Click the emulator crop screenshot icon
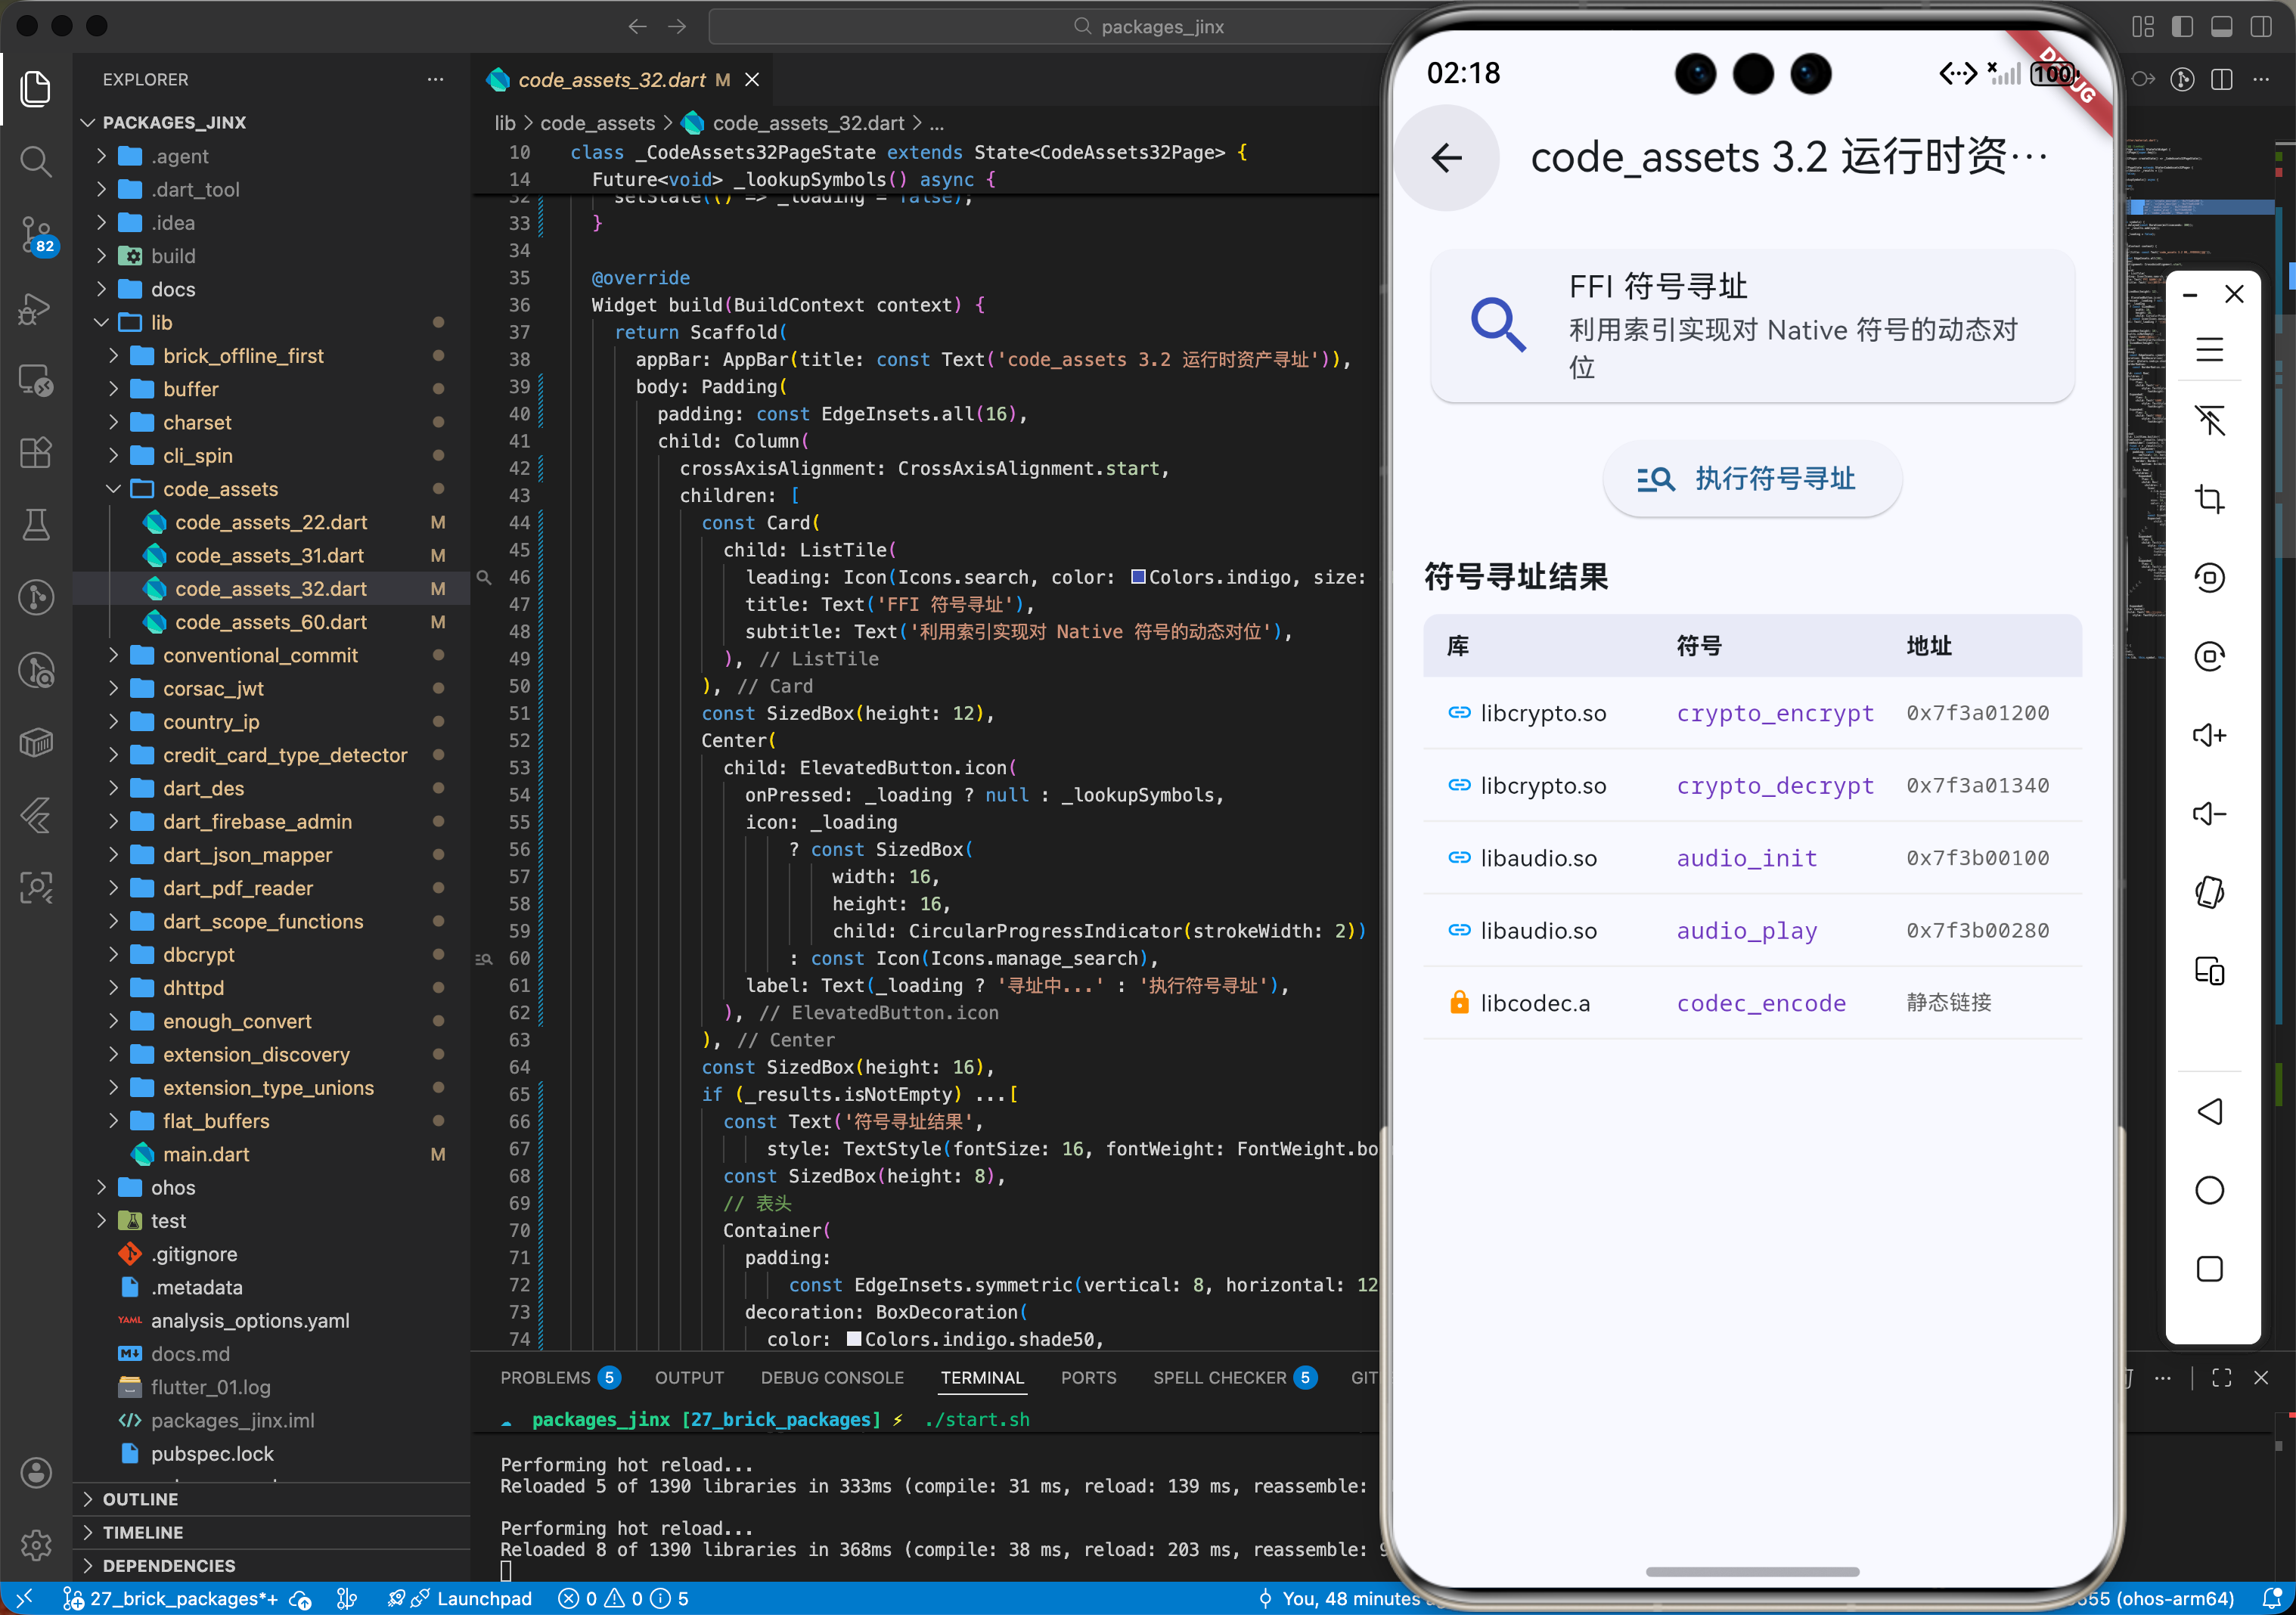Screen dimensions: 2296x1615 [2209, 499]
